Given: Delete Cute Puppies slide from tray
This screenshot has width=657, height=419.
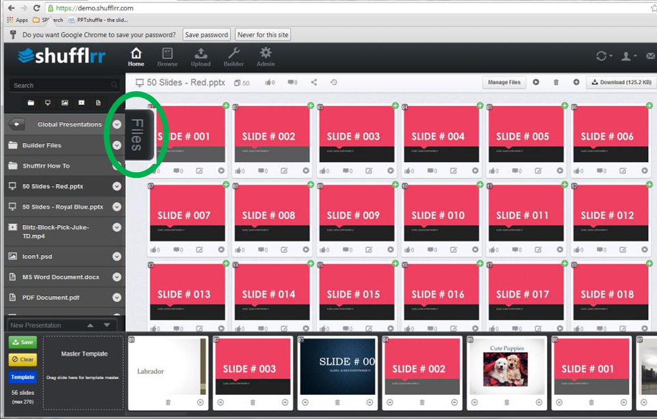Looking at the screenshot, I should 507,402.
